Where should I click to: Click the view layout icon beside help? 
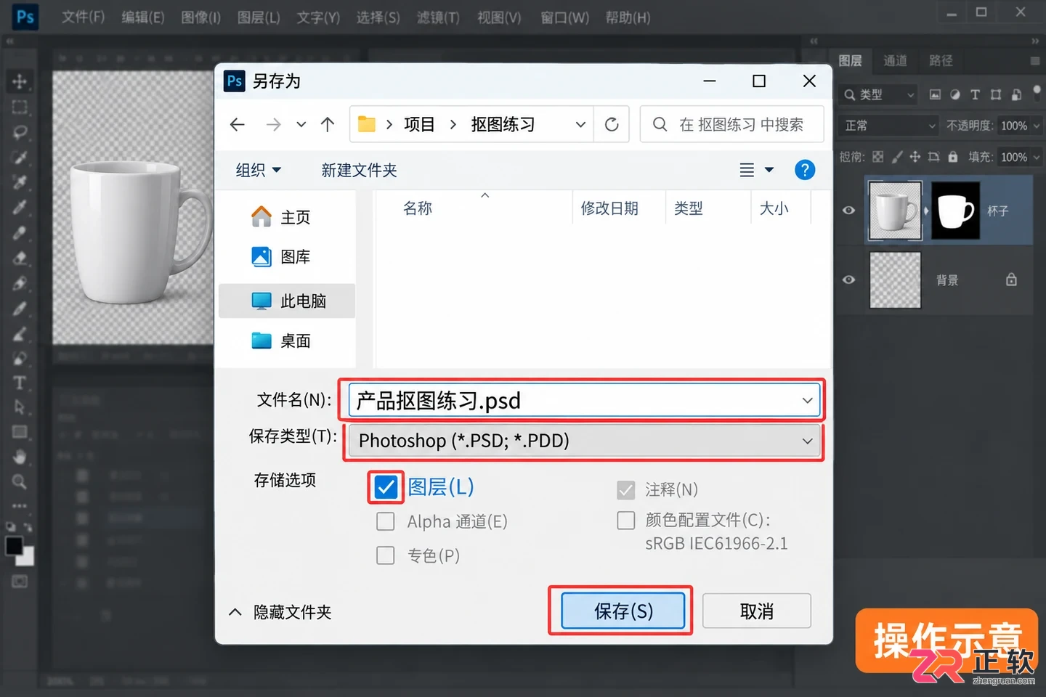(x=747, y=170)
